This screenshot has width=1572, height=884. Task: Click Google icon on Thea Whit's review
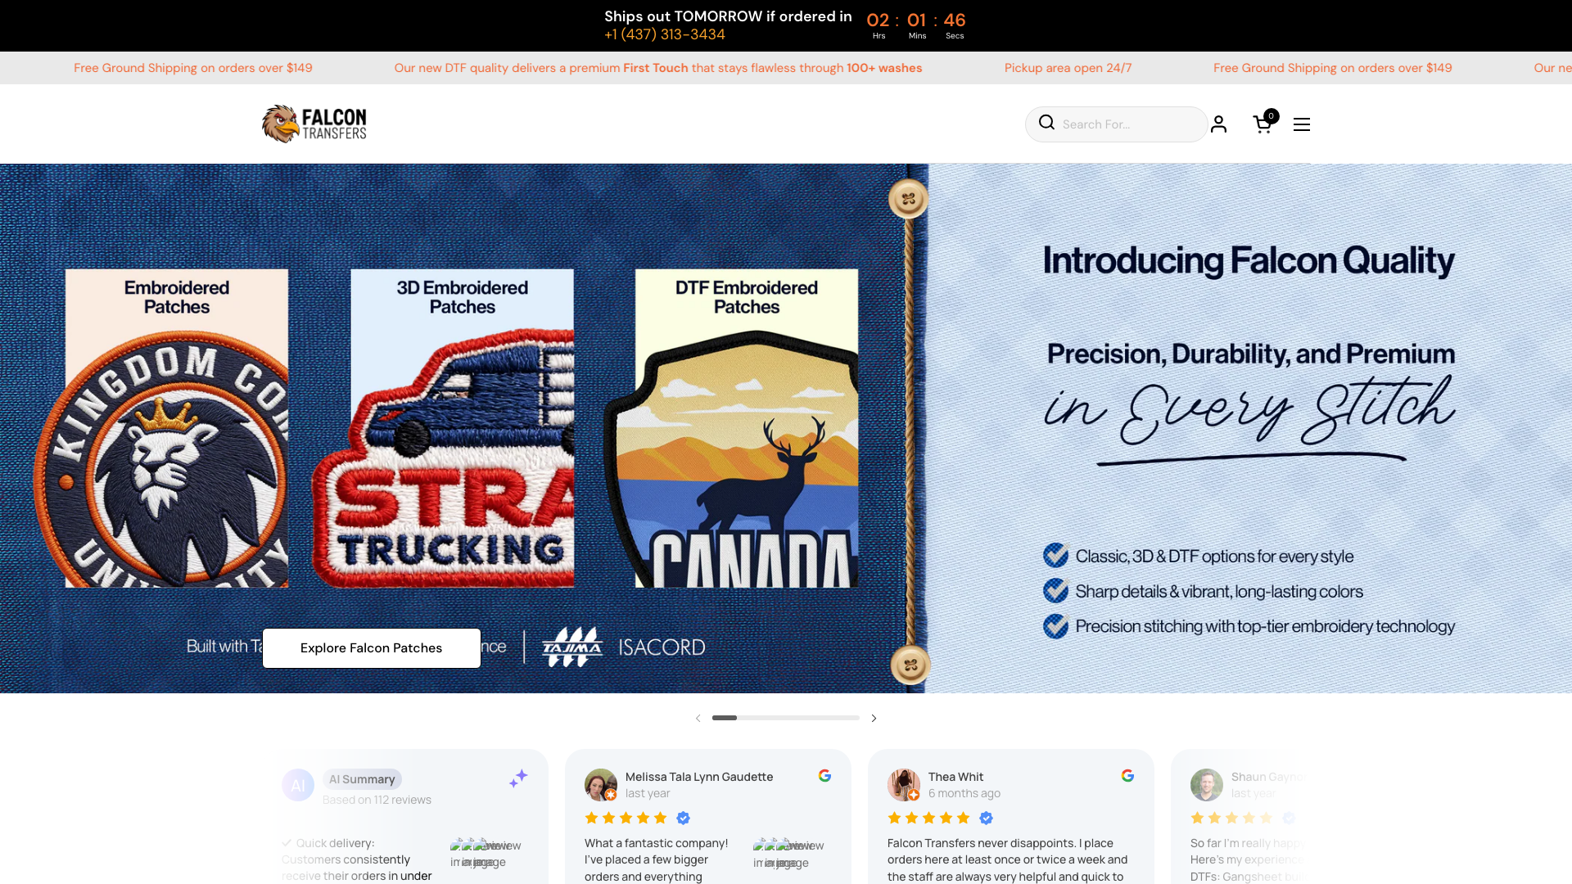click(1127, 775)
